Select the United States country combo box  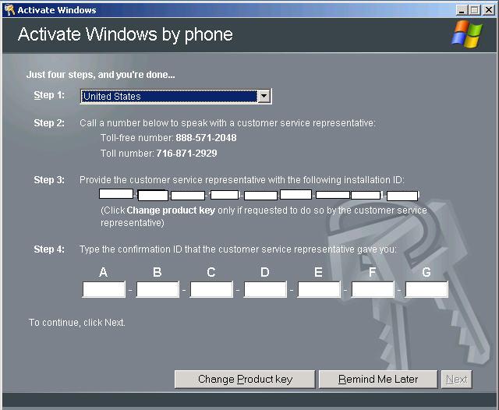coord(175,96)
